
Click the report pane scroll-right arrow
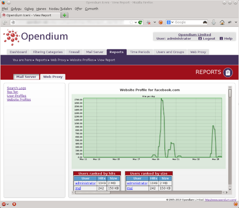point(227,193)
